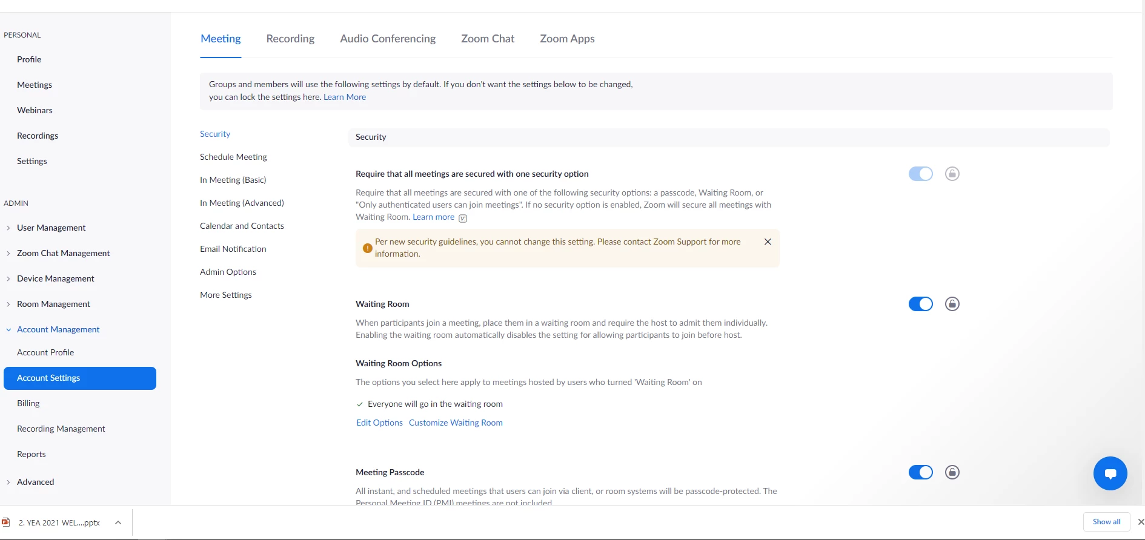Jump to More Settings section
The image size is (1145, 540).
click(225, 295)
